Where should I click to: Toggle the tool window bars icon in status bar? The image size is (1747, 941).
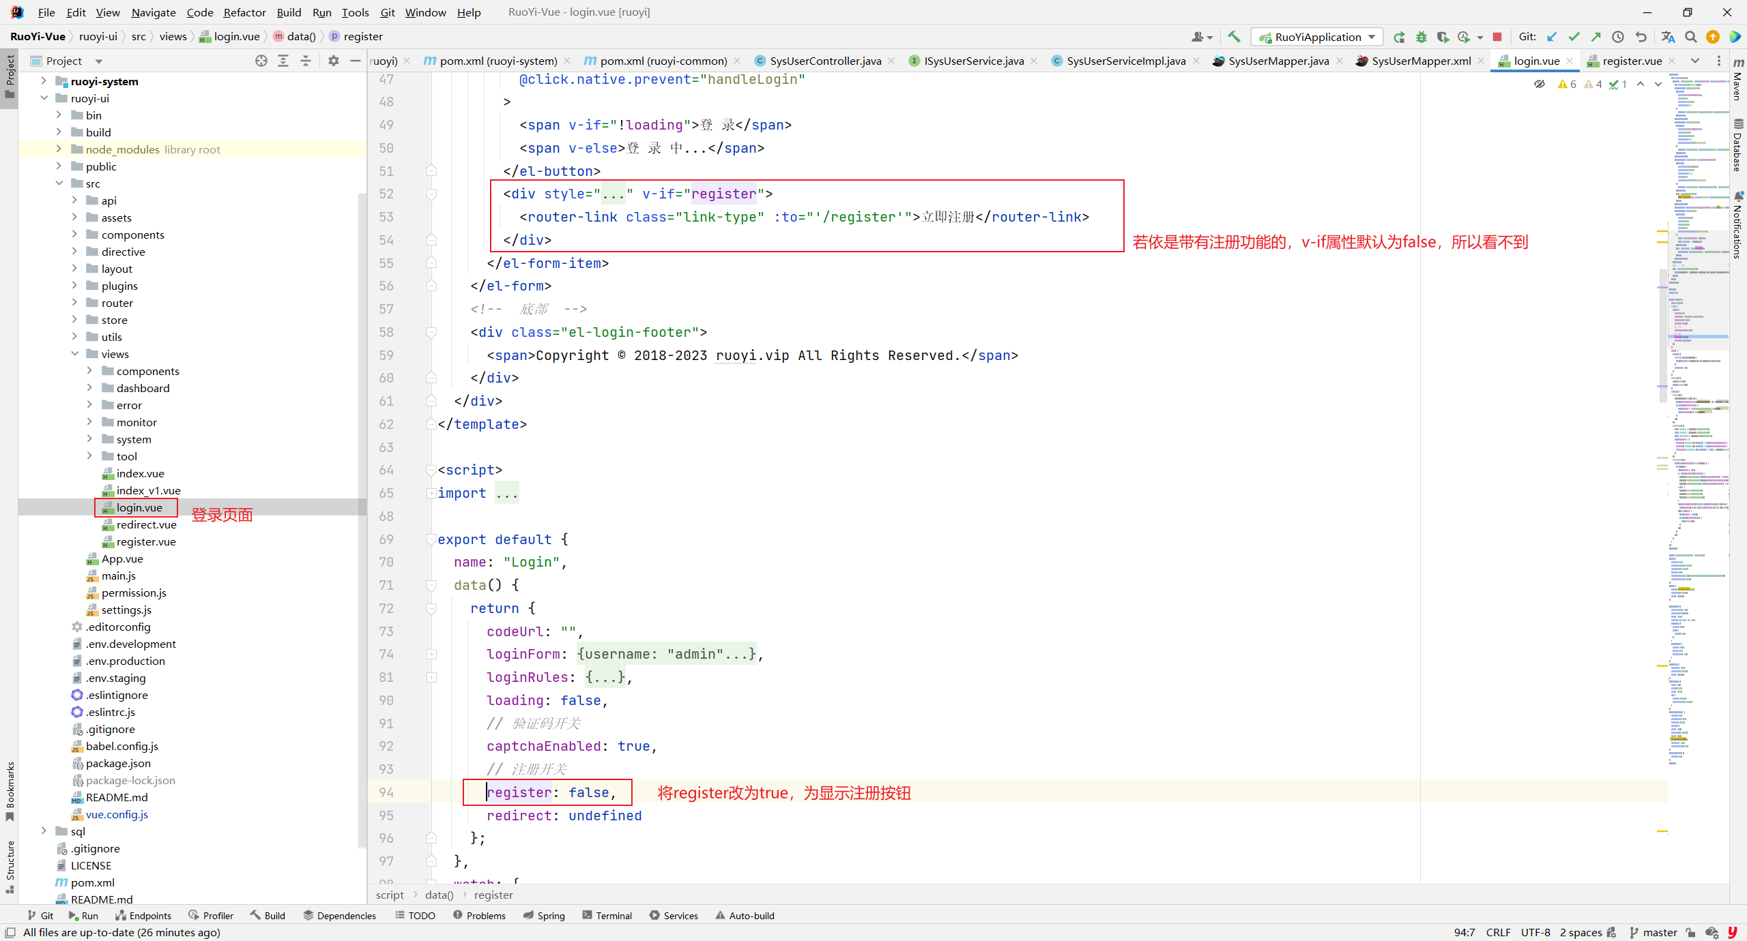coord(10,932)
